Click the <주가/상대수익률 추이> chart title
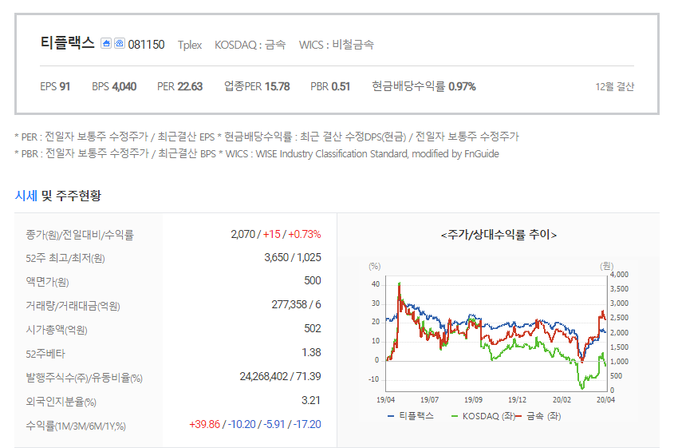The height and width of the screenshot is (448, 674). pyautogui.click(x=499, y=235)
